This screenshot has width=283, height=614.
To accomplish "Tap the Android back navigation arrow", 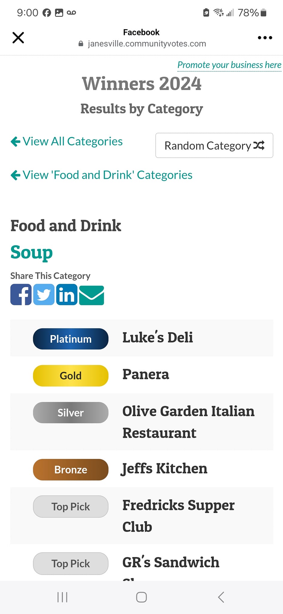I will [221, 597].
